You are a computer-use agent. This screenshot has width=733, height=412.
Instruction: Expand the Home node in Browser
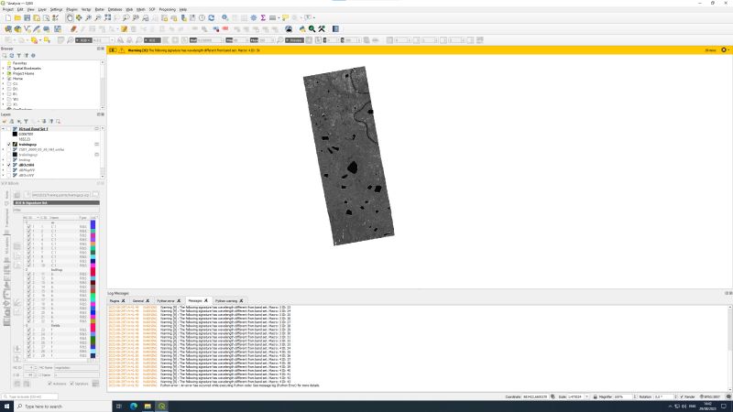point(4,79)
